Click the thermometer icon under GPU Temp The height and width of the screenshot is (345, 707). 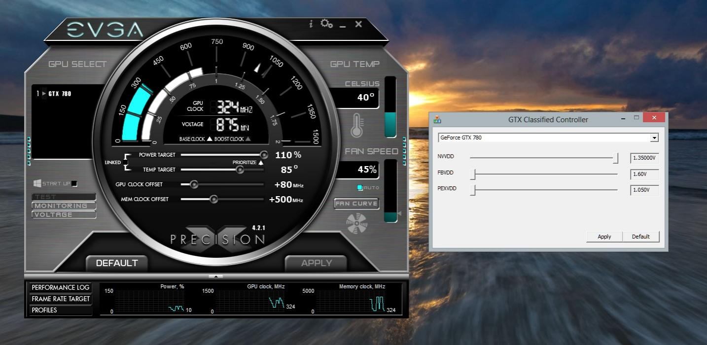click(356, 125)
